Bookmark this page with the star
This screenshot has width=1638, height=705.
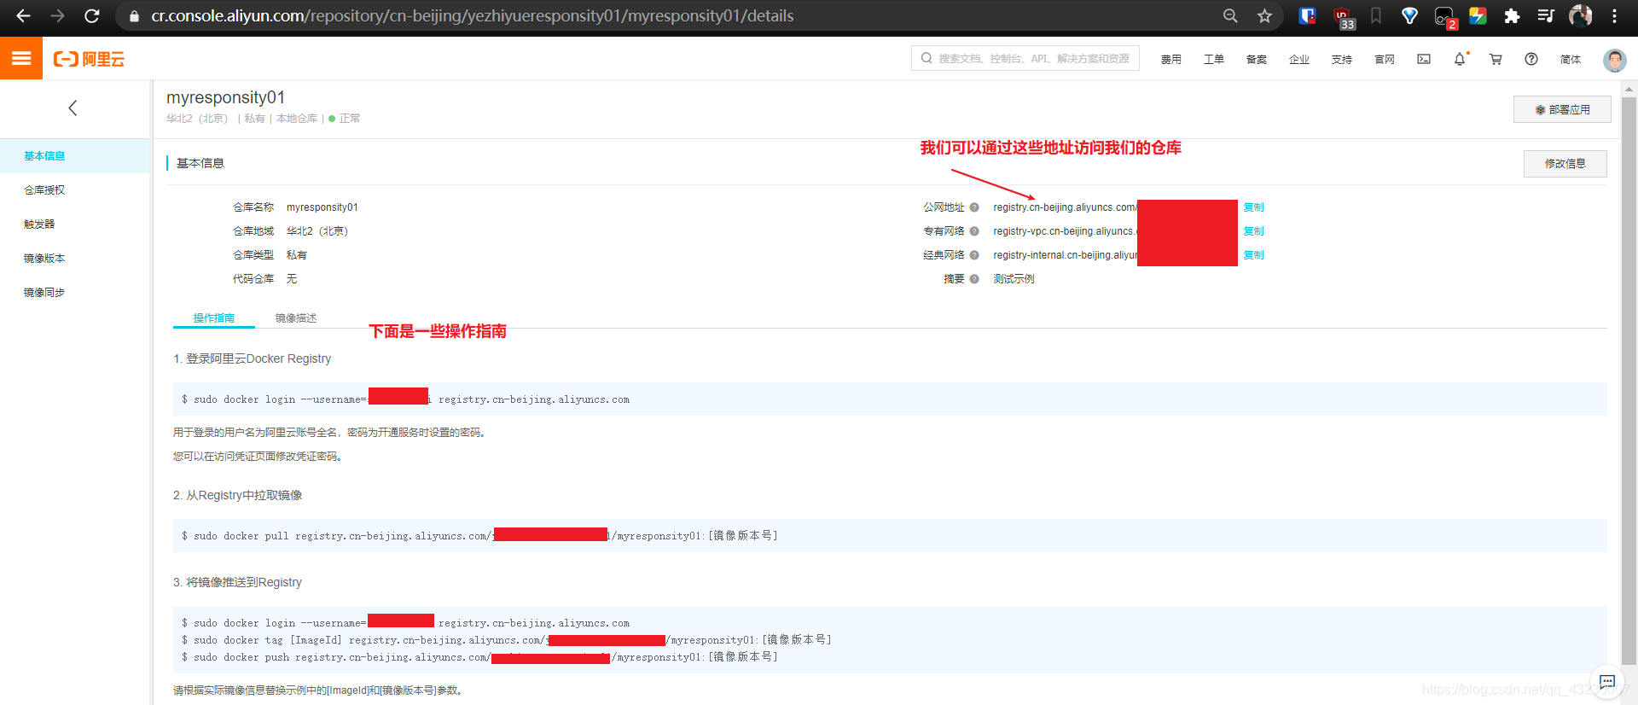[1264, 15]
